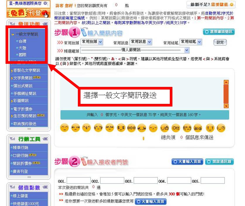Insert the ⊙0⊙ surprised emoticon
245x206 pixels.
tap(131, 128)
